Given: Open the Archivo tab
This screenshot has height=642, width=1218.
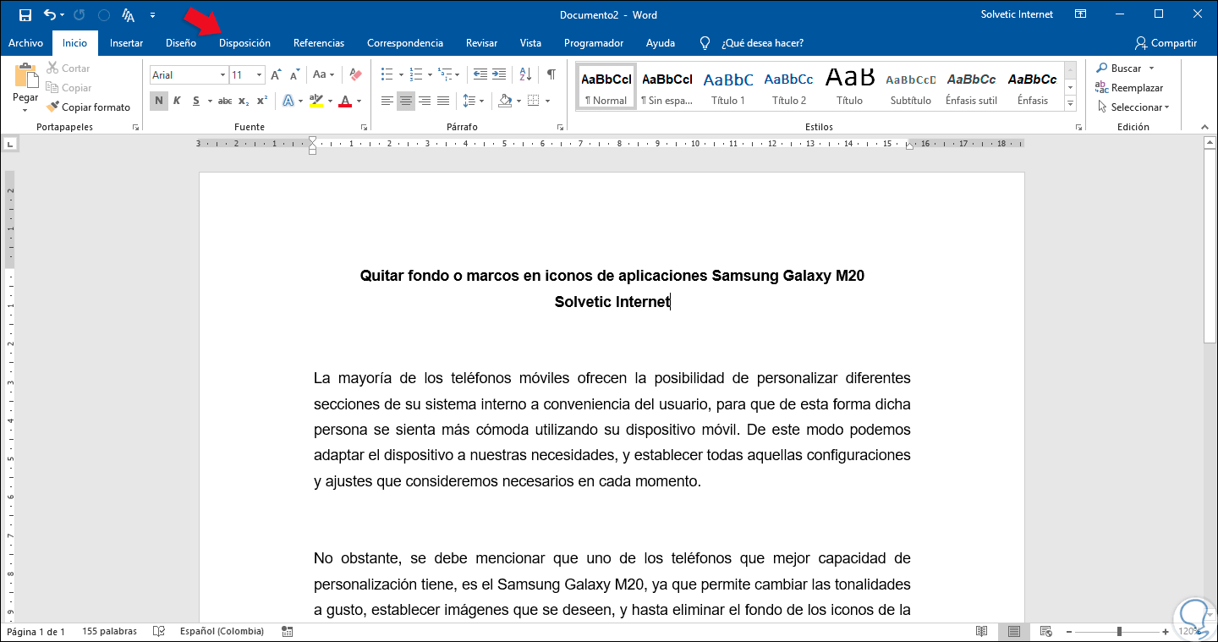Looking at the screenshot, I should (25, 43).
